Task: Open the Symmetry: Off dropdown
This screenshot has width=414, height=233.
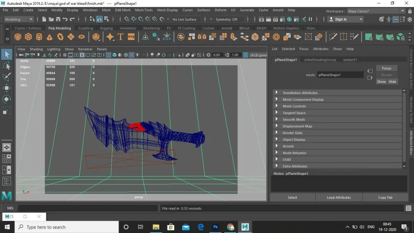Action: (229, 19)
